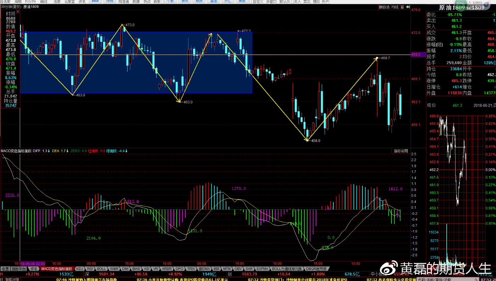The width and height of the screenshot is (496, 281).
Task: Select the OBV indicator tab
Action: coord(238,269)
